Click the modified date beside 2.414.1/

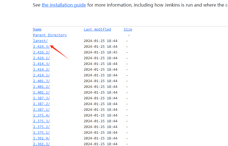pos(100,75)
